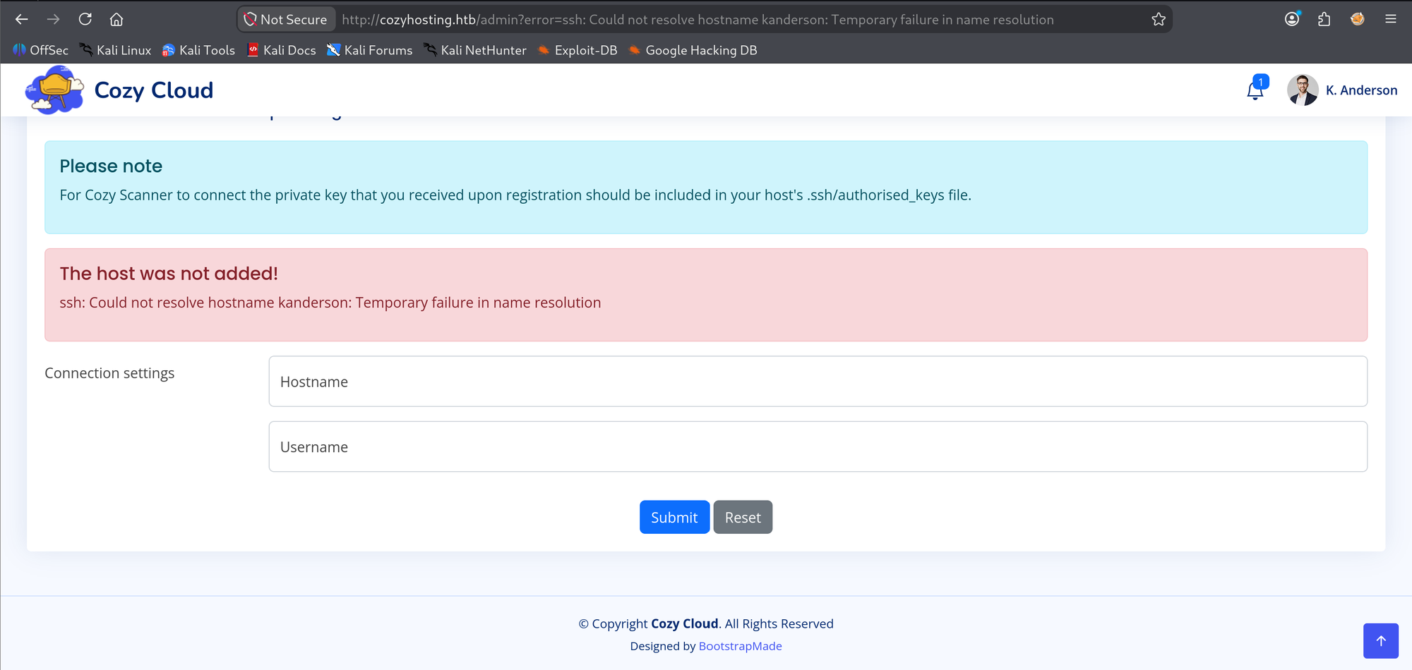Click the 'The host was not added!' heading

coord(169,274)
